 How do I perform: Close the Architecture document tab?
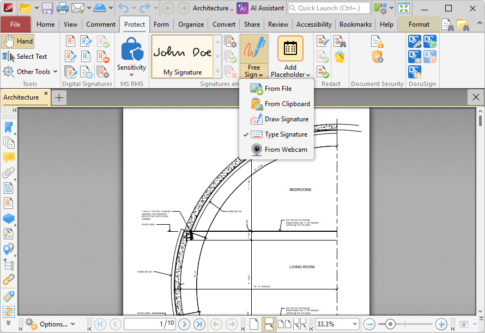click(x=46, y=93)
